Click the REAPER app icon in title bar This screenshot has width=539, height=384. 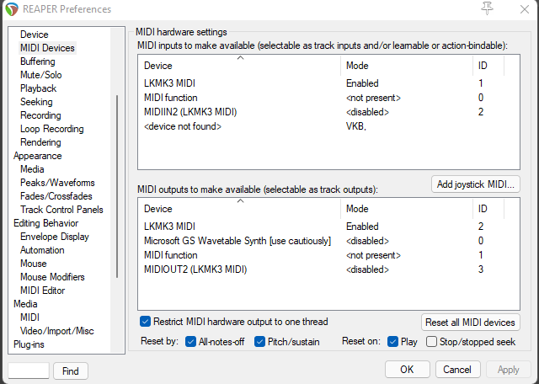point(10,9)
